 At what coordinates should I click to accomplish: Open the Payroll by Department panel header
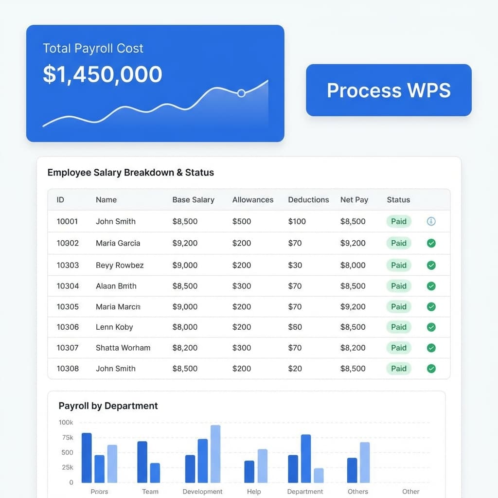[x=108, y=406]
